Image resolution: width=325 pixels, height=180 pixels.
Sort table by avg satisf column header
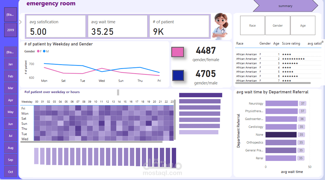tap(314, 43)
